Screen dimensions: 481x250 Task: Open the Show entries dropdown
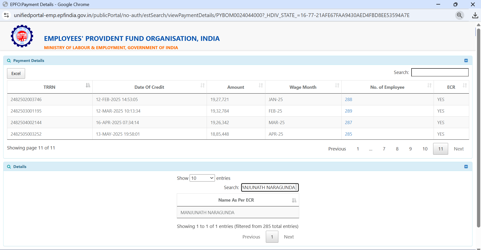tap(202, 178)
